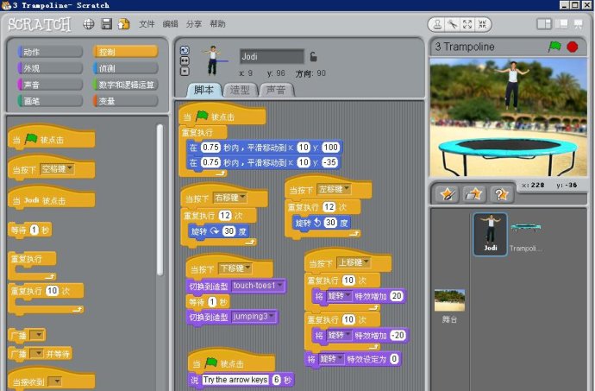
Task: Click the 当绿旗被点击 palette hat block
Action: (51, 137)
